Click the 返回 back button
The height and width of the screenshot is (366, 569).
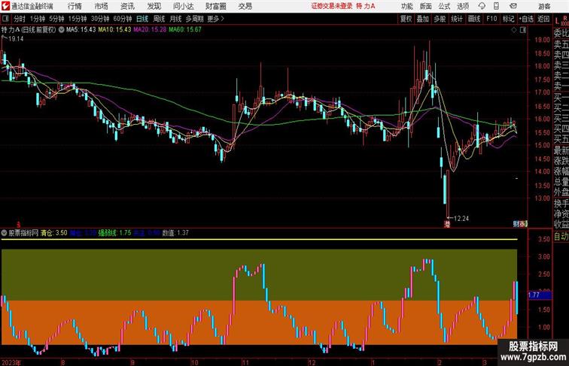[x=543, y=19]
